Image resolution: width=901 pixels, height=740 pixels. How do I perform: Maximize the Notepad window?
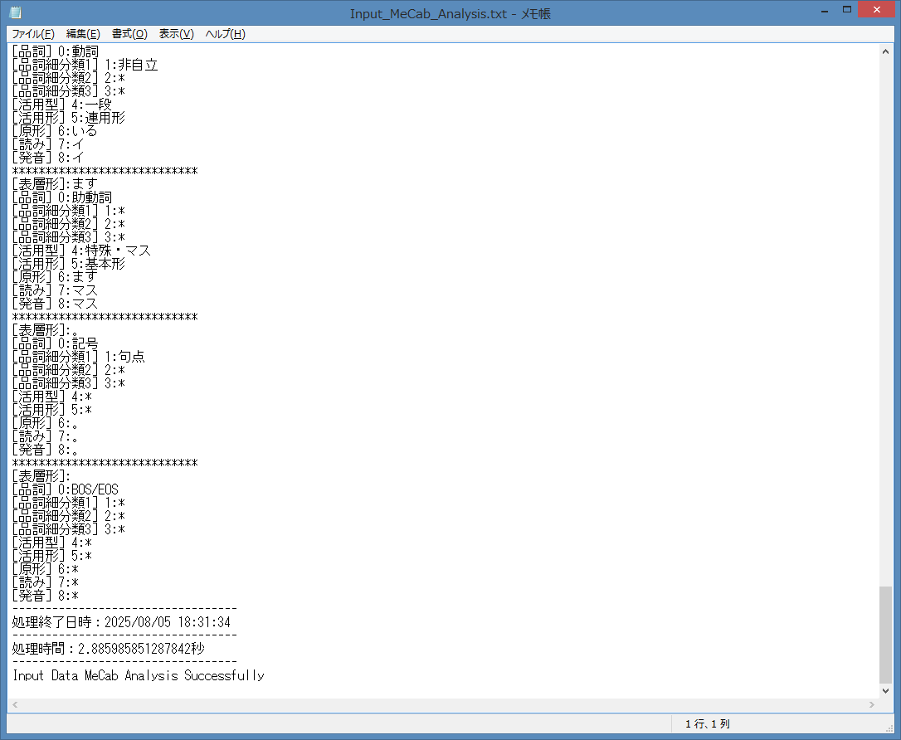(x=846, y=10)
